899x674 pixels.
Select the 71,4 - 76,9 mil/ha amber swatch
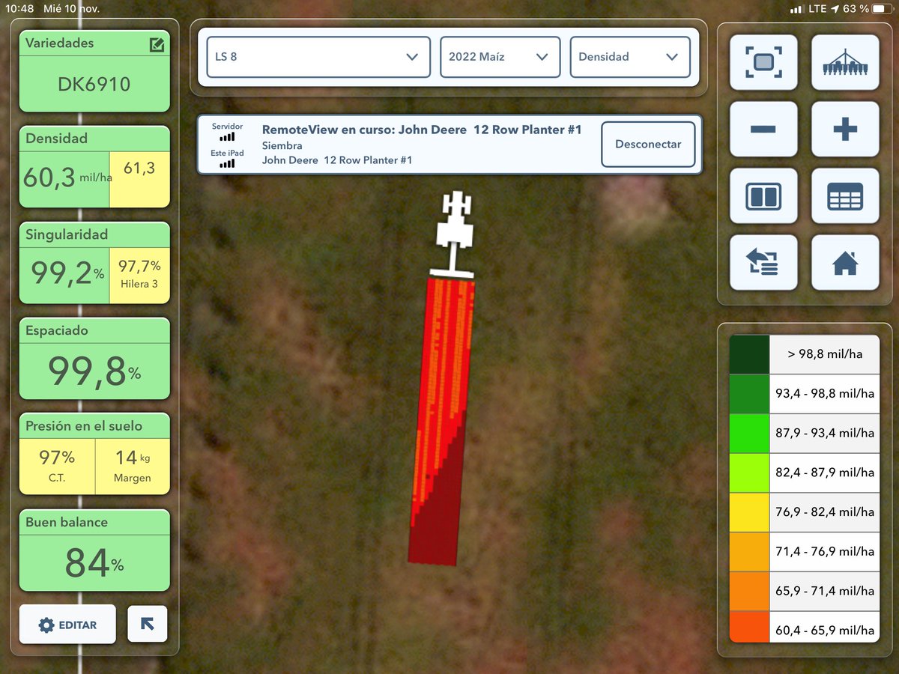(749, 552)
